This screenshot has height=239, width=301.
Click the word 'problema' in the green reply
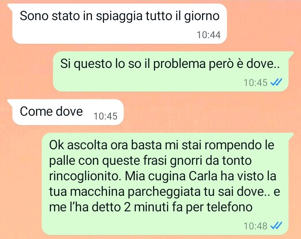[x=179, y=64]
